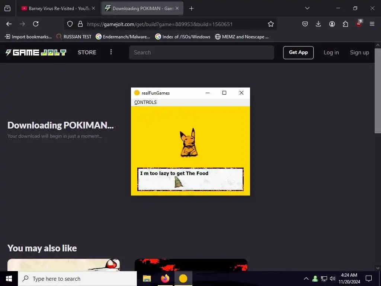Open CONTROLS menu in realFunGames window
Screen dimensions: 381x286
coord(145,102)
